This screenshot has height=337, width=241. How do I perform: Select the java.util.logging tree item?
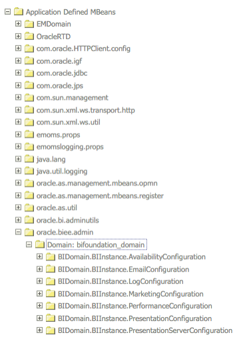point(62,171)
